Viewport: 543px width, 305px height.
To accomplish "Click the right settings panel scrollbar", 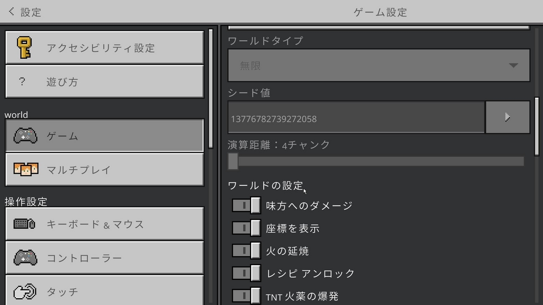I will click(537, 126).
